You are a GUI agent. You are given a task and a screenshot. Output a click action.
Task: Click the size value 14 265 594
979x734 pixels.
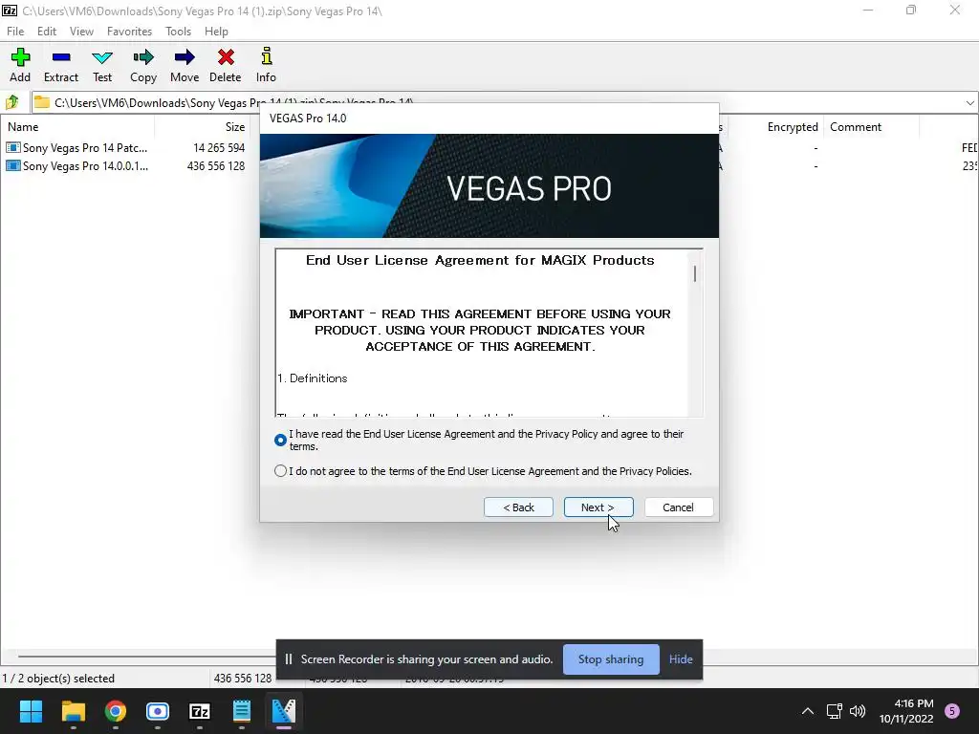pos(219,148)
